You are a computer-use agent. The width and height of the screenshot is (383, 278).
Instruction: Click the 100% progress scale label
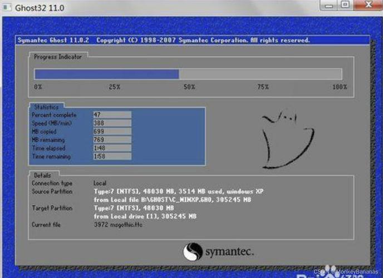pyautogui.click(x=340, y=87)
